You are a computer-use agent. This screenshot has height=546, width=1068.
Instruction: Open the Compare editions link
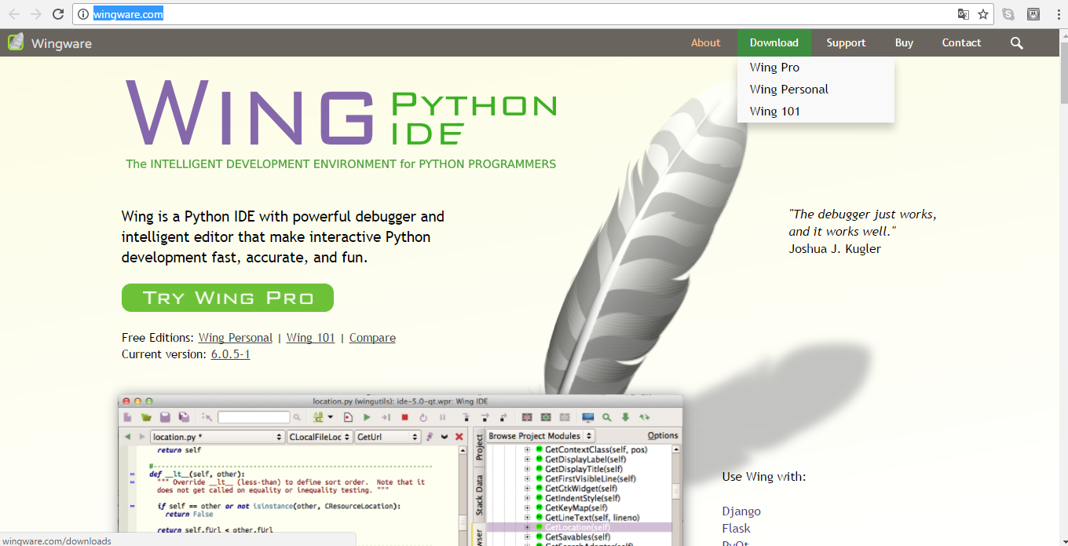(372, 338)
